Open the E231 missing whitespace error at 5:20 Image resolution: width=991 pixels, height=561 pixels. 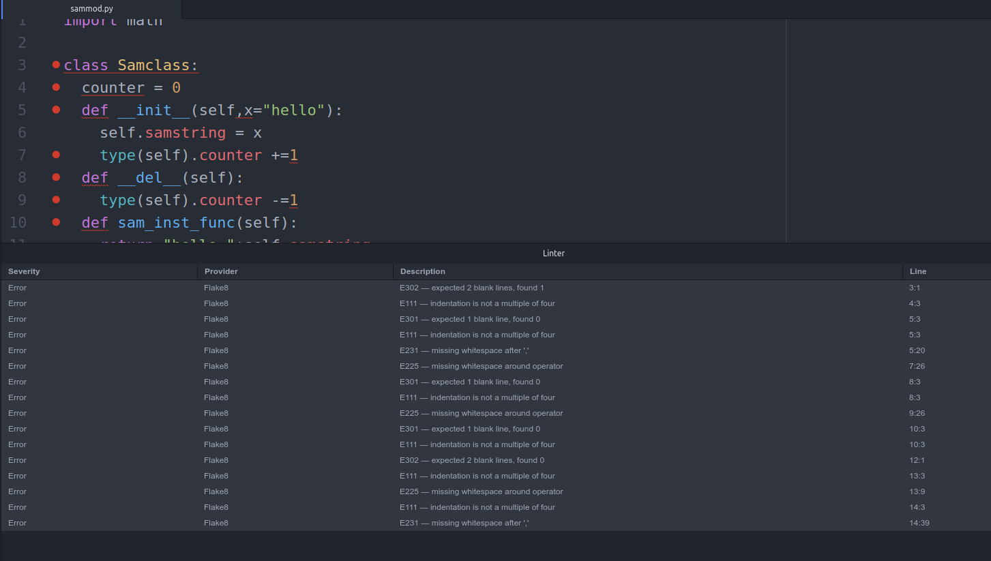point(464,350)
